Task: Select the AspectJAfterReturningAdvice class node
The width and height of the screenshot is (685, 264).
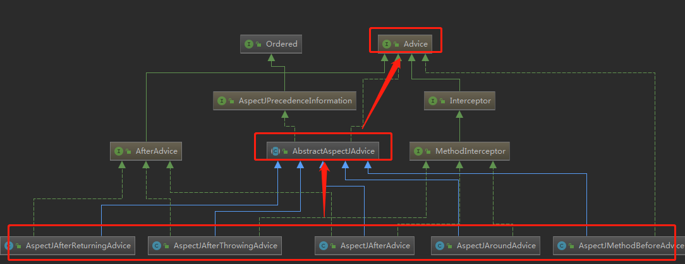Action: pyautogui.click(x=67, y=246)
